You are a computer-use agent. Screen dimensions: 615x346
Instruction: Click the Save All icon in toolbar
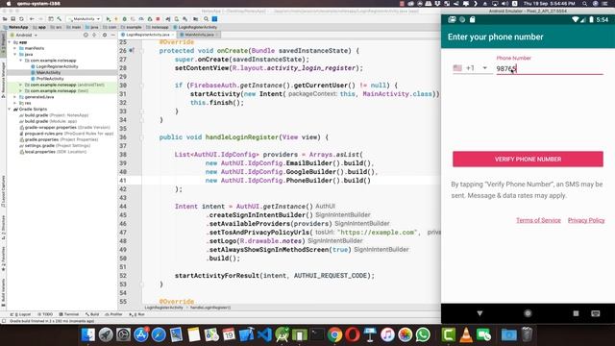[x=13, y=19]
